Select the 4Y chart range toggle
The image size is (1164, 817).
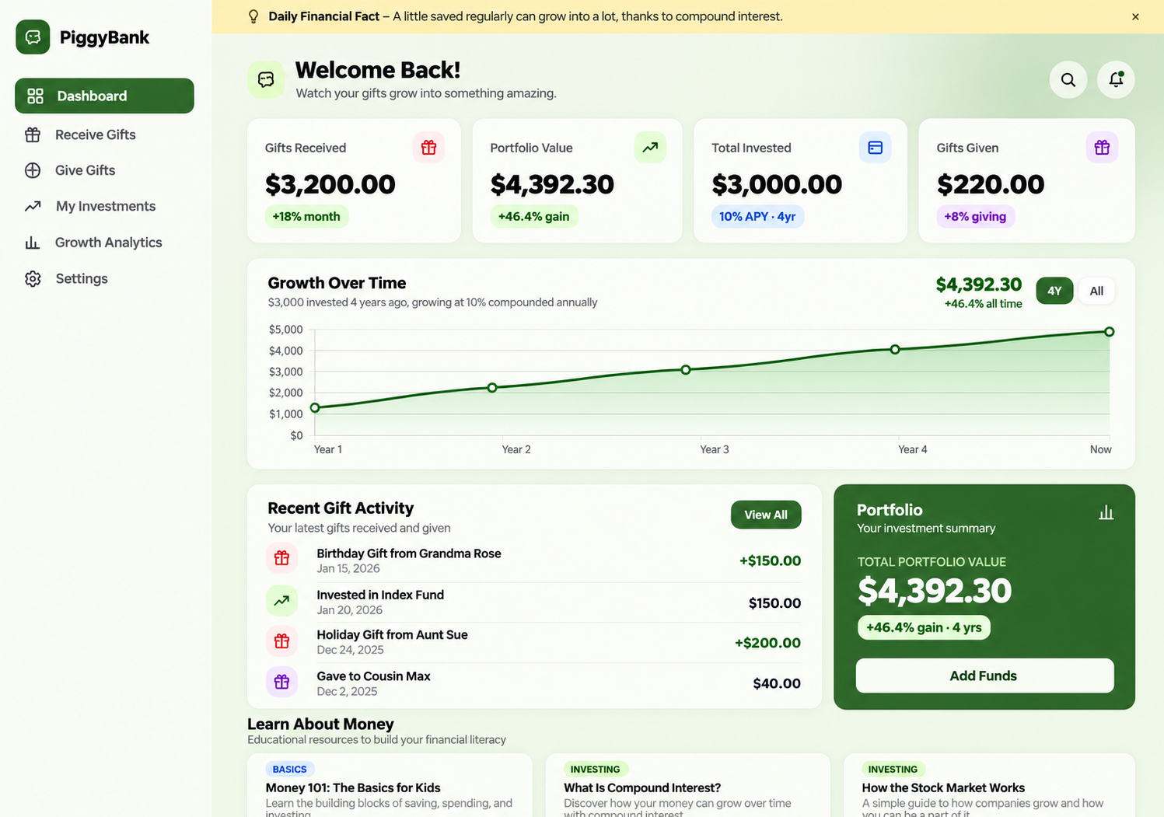pos(1054,291)
